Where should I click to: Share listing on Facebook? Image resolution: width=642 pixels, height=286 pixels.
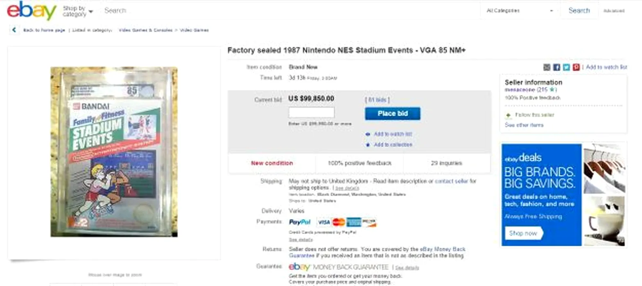pos(556,67)
